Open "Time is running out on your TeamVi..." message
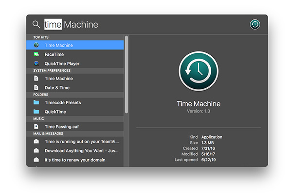Image resolution: width=292 pixels, height=194 pixels. [x=75, y=142]
